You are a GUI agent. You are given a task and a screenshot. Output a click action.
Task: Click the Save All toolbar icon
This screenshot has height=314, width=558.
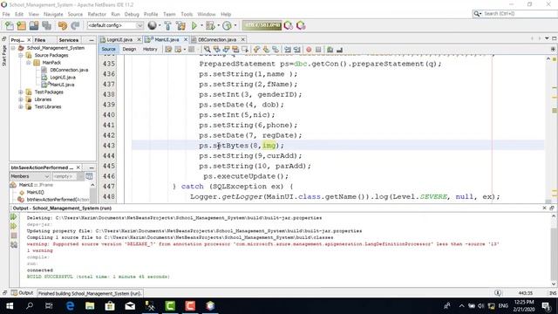tap(46, 25)
